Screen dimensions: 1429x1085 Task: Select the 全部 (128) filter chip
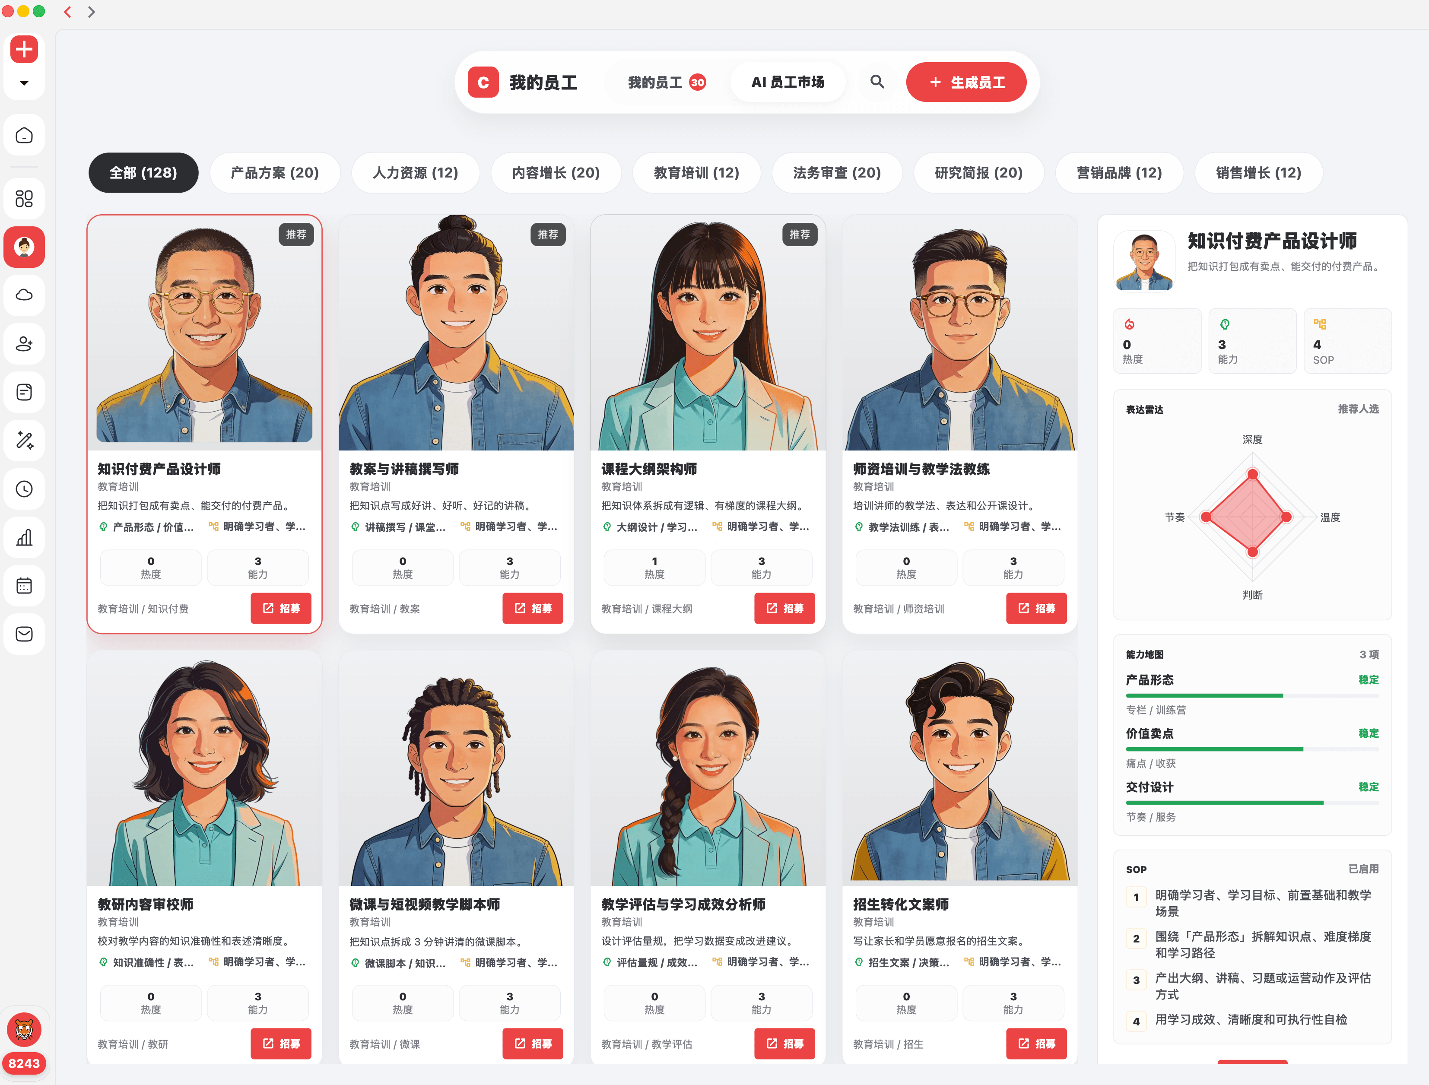pyautogui.click(x=143, y=172)
